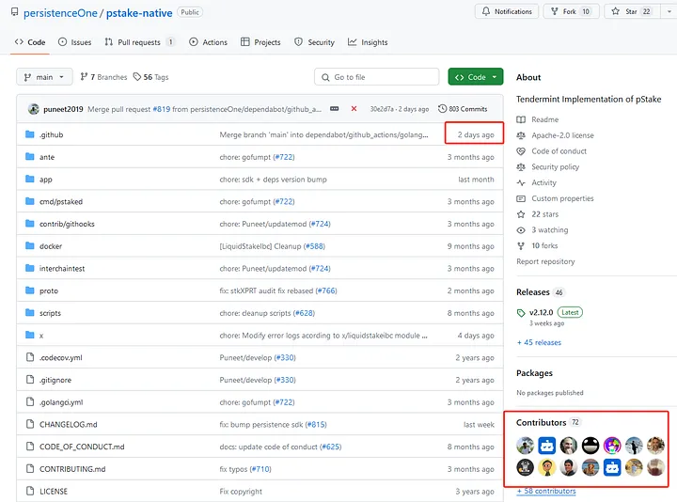This screenshot has height=502, width=677.
Task: Click the failed status red X icon
Action: pyautogui.click(x=354, y=109)
